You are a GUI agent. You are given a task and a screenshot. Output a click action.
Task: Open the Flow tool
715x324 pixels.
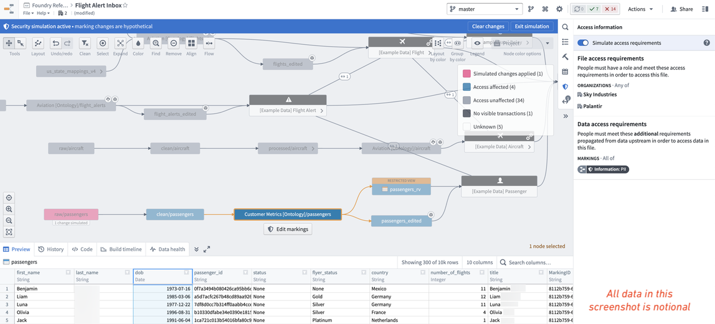tap(209, 44)
